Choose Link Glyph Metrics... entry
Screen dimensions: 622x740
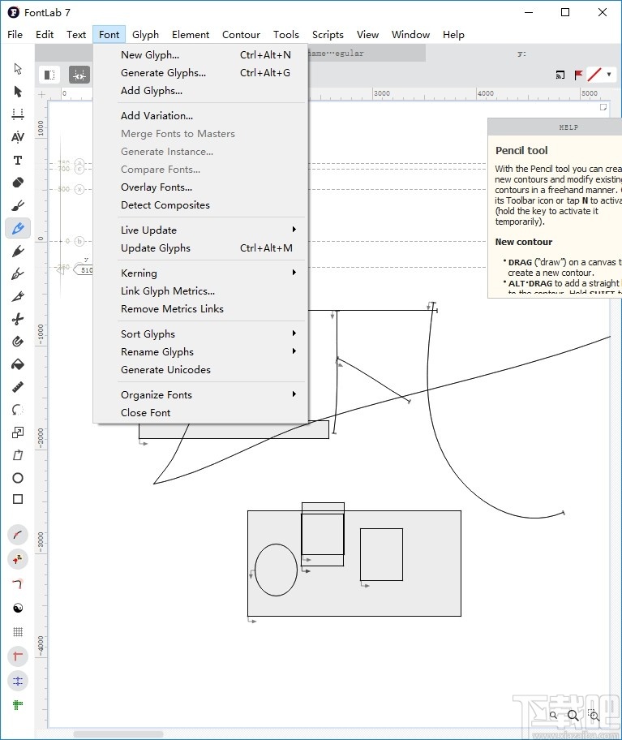click(201, 290)
